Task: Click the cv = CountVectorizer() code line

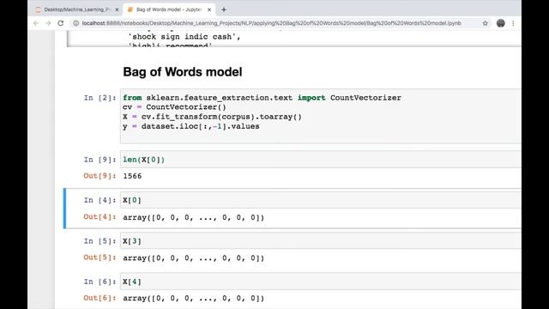Action: (174, 107)
